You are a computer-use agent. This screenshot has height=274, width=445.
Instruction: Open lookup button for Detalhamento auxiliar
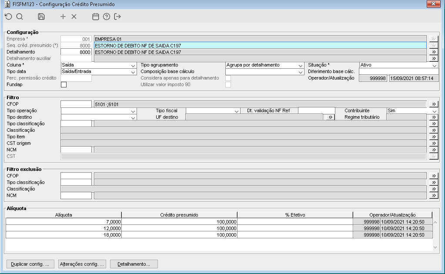(x=434, y=58)
